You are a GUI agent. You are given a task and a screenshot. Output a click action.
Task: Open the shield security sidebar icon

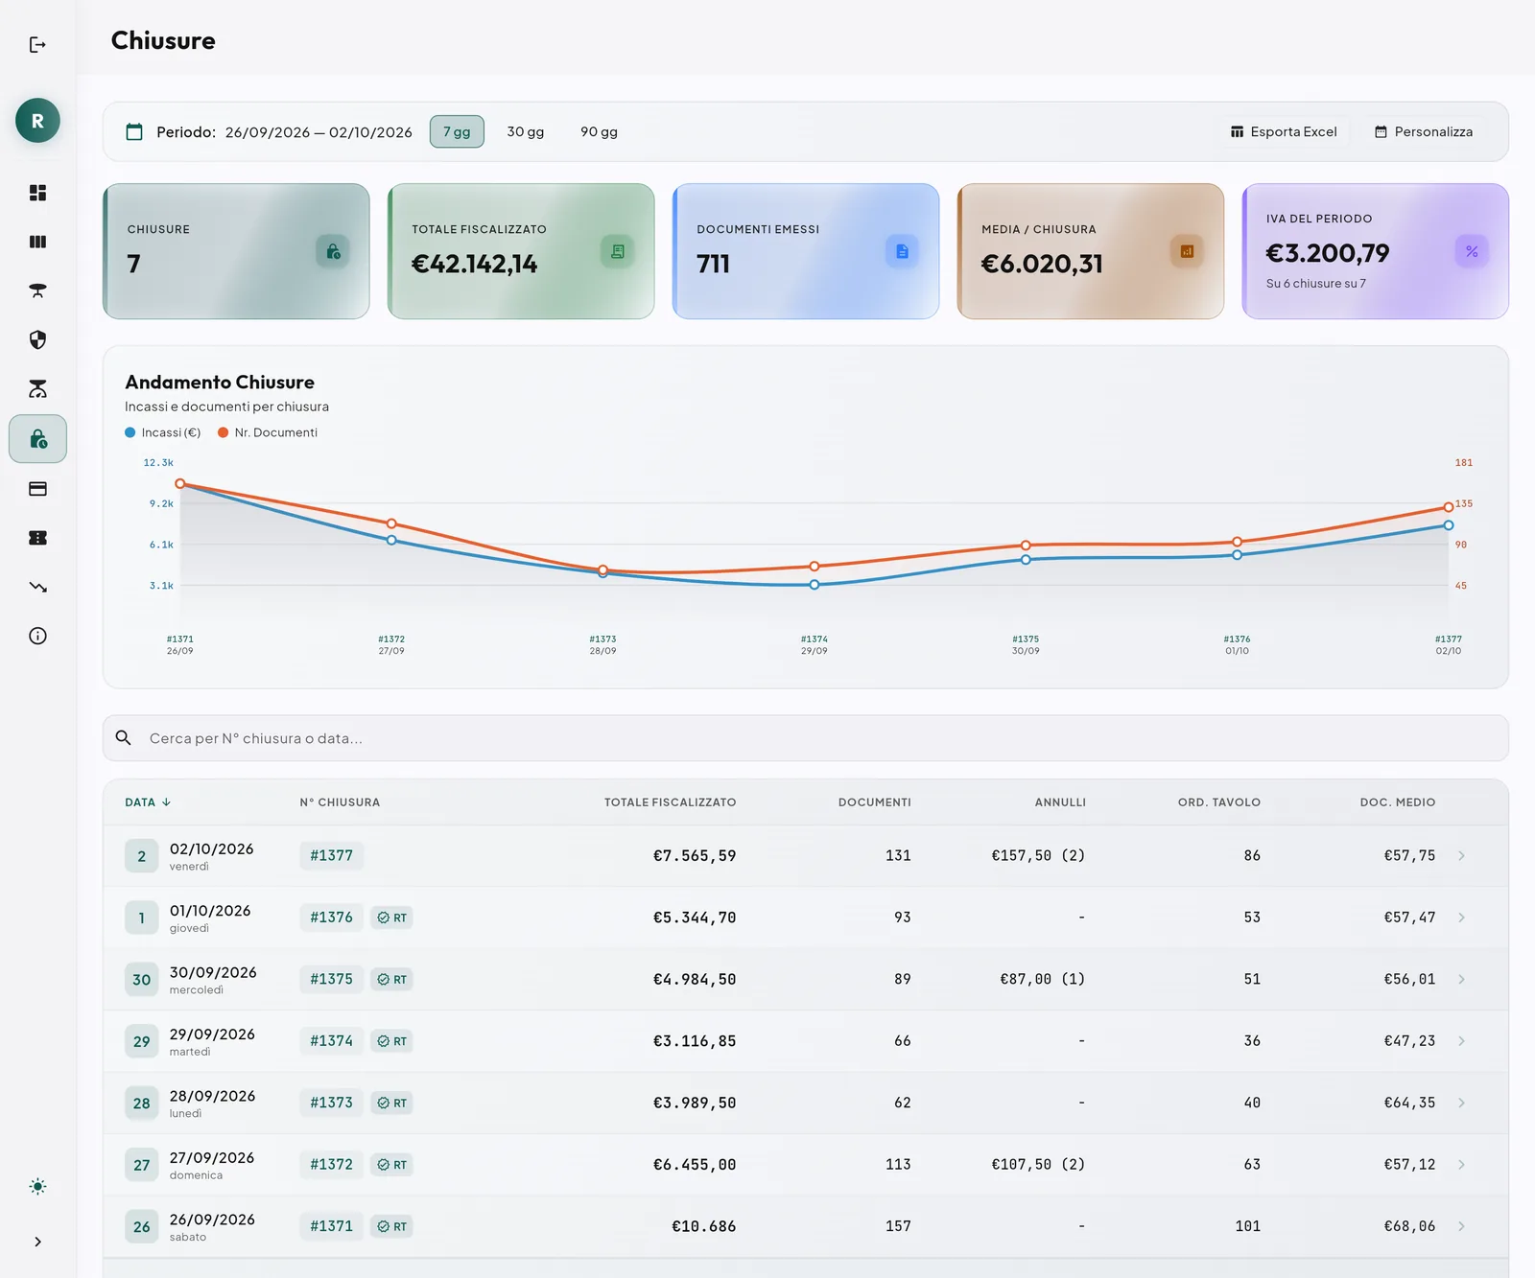point(37,339)
